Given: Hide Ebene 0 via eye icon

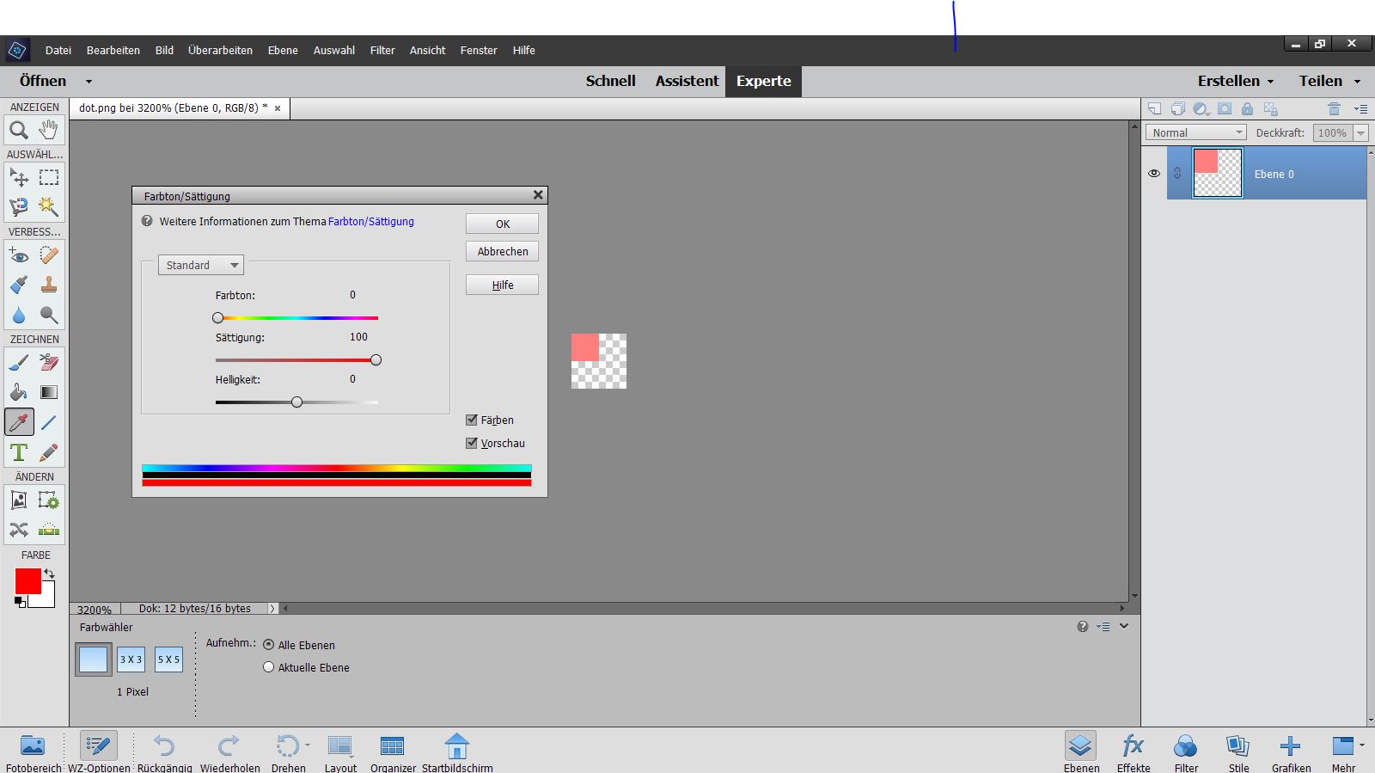Looking at the screenshot, I should pos(1154,174).
